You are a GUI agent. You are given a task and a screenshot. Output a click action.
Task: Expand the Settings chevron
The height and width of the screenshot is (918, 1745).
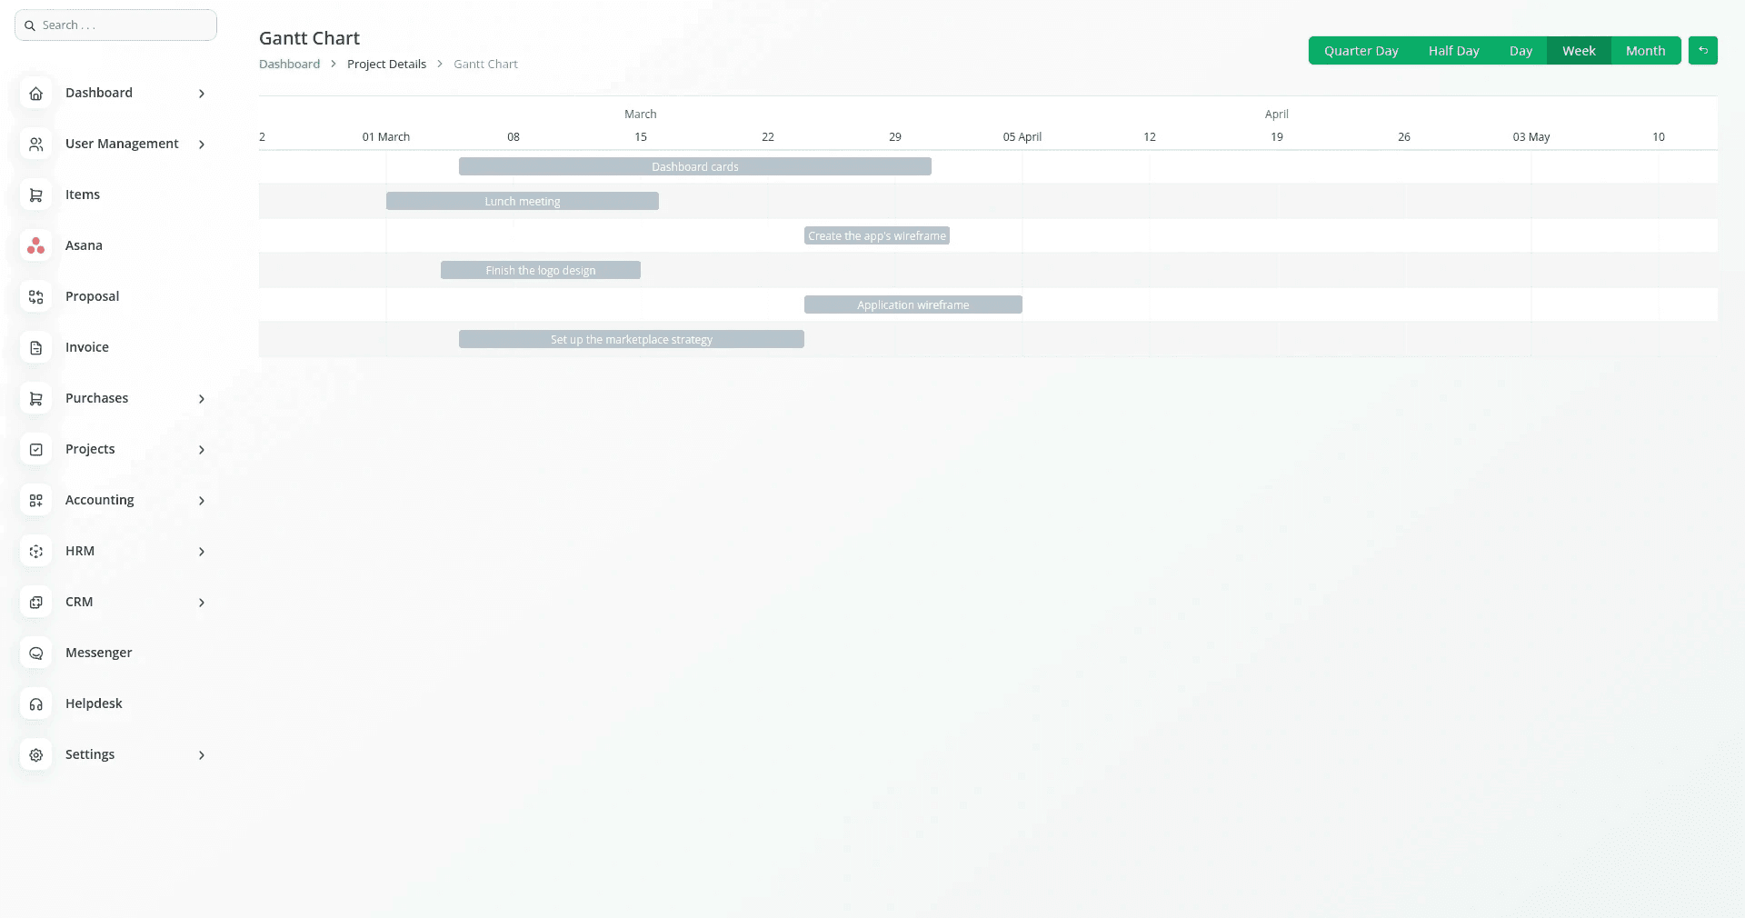(202, 755)
